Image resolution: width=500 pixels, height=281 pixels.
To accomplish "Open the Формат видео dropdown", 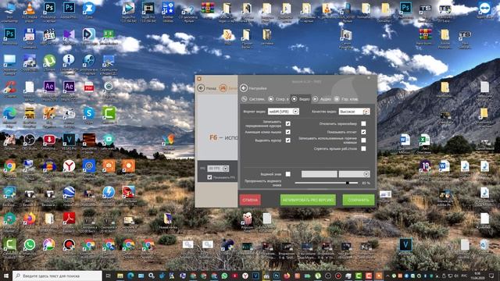I will (283, 111).
